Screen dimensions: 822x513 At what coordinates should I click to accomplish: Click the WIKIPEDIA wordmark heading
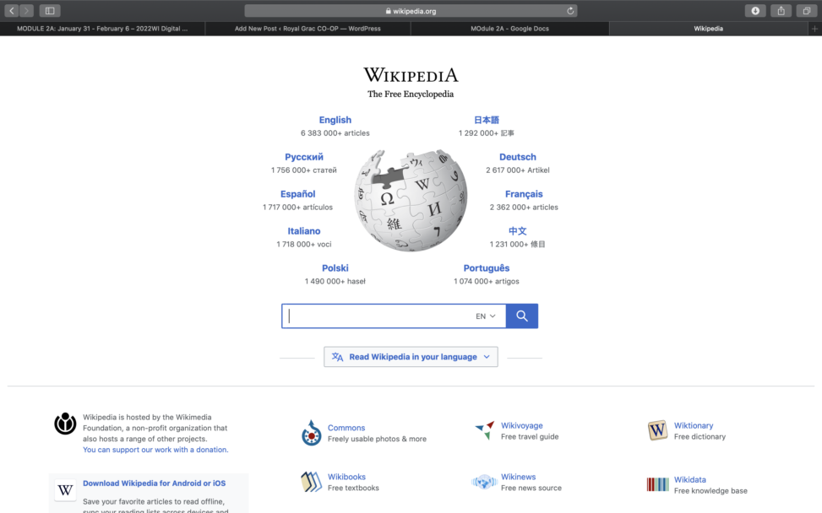[411, 75]
